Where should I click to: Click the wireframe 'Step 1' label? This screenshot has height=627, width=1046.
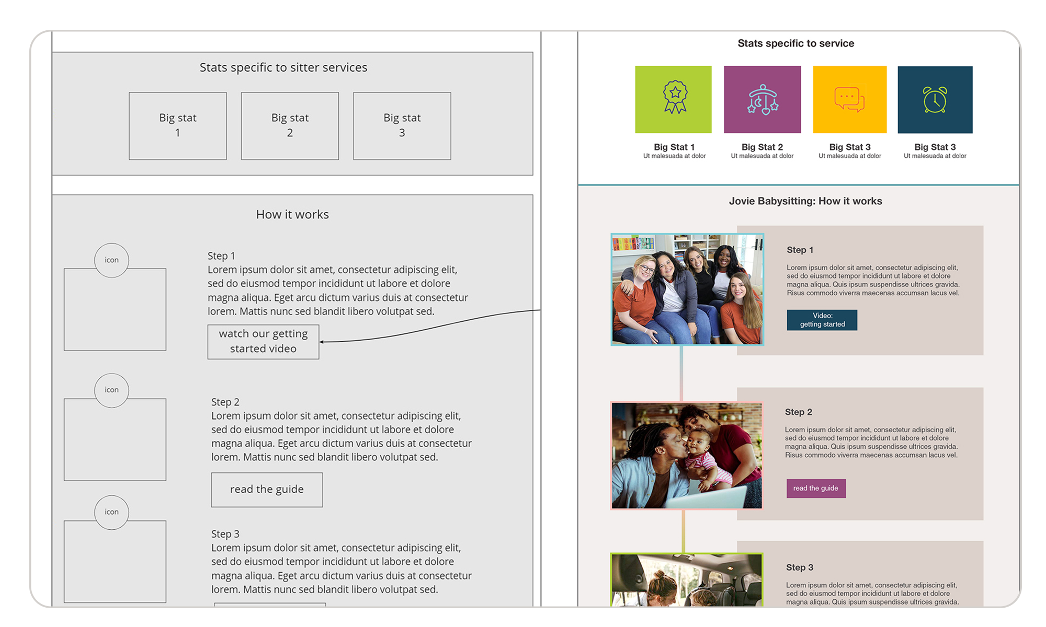(221, 256)
